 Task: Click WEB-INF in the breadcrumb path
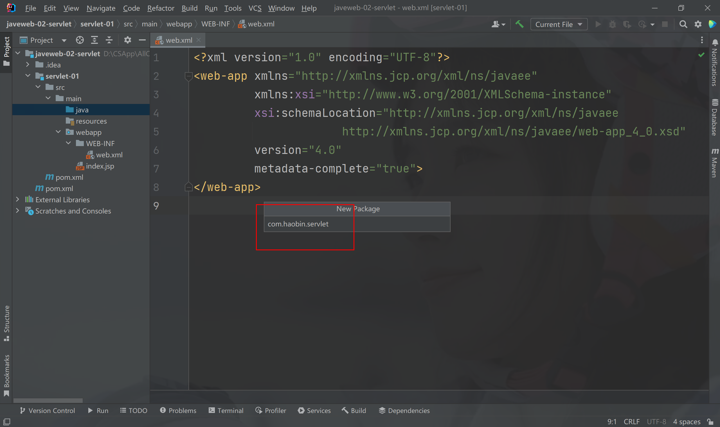(x=215, y=24)
